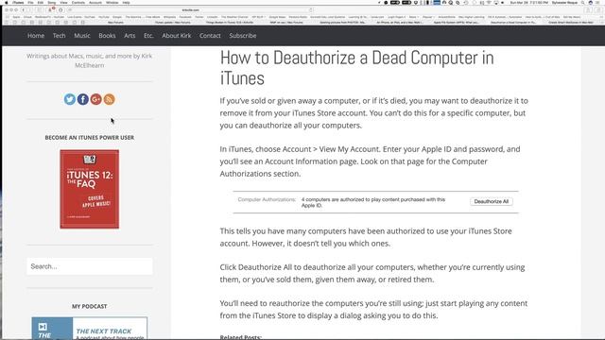Viewport: 605px width, 340px height.
Task: Open the Twitter social icon in sidebar
Action: pyautogui.click(x=70, y=99)
